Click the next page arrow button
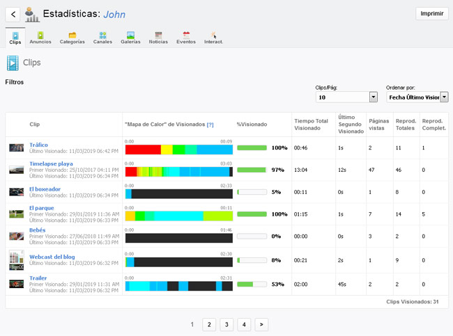453x336 pixels. [x=261, y=324]
